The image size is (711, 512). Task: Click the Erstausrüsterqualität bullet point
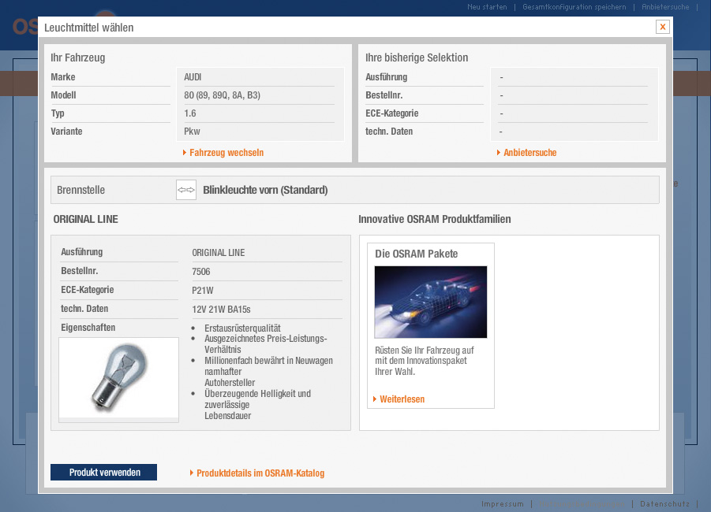[x=242, y=328]
